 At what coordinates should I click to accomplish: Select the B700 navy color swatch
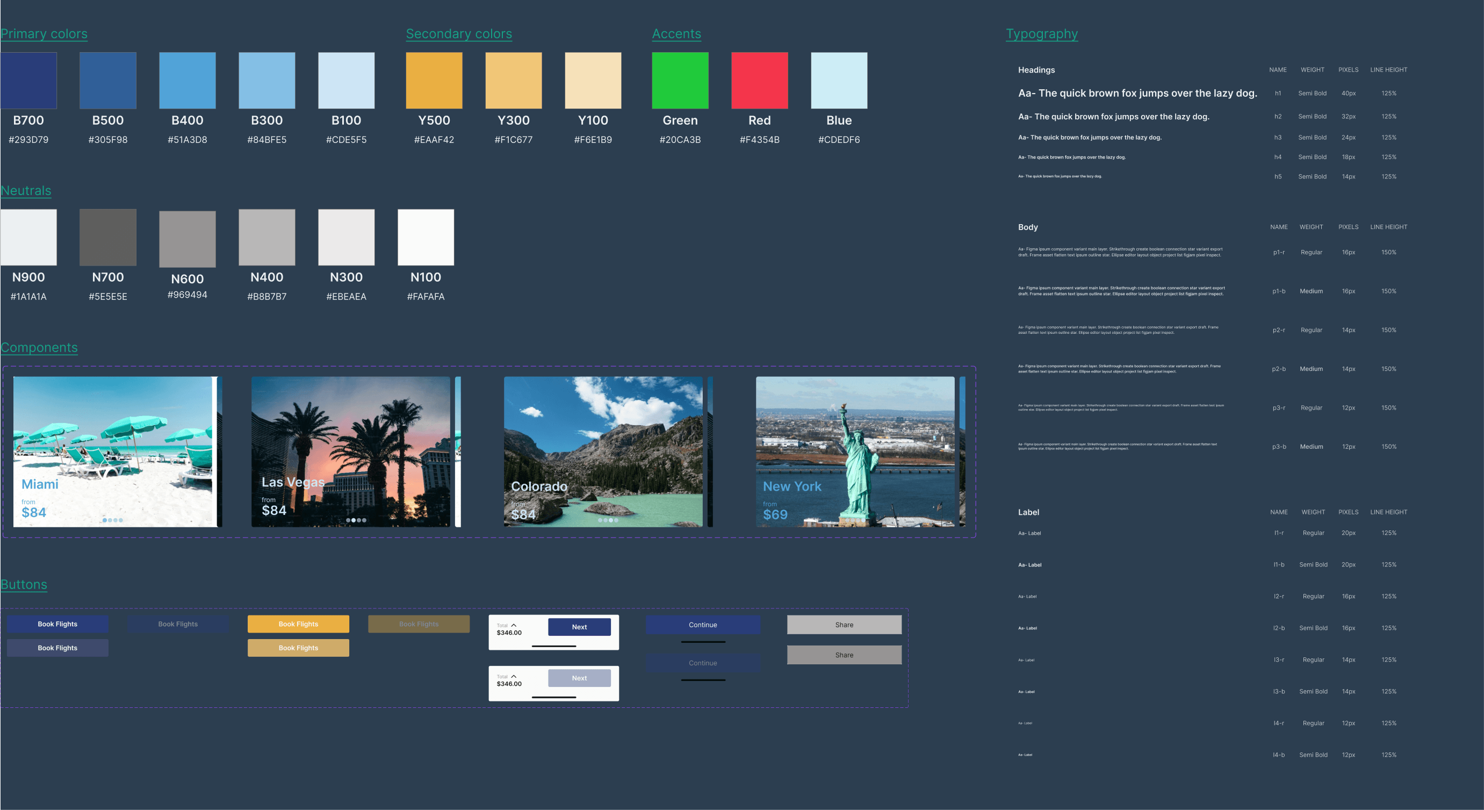click(28, 81)
